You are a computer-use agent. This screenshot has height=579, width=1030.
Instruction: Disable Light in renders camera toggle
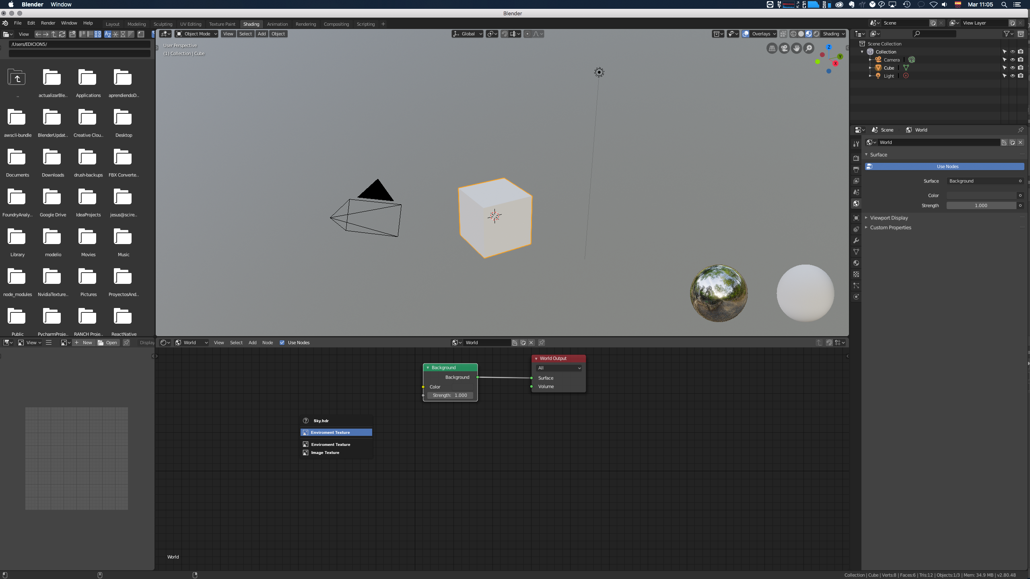1021,76
